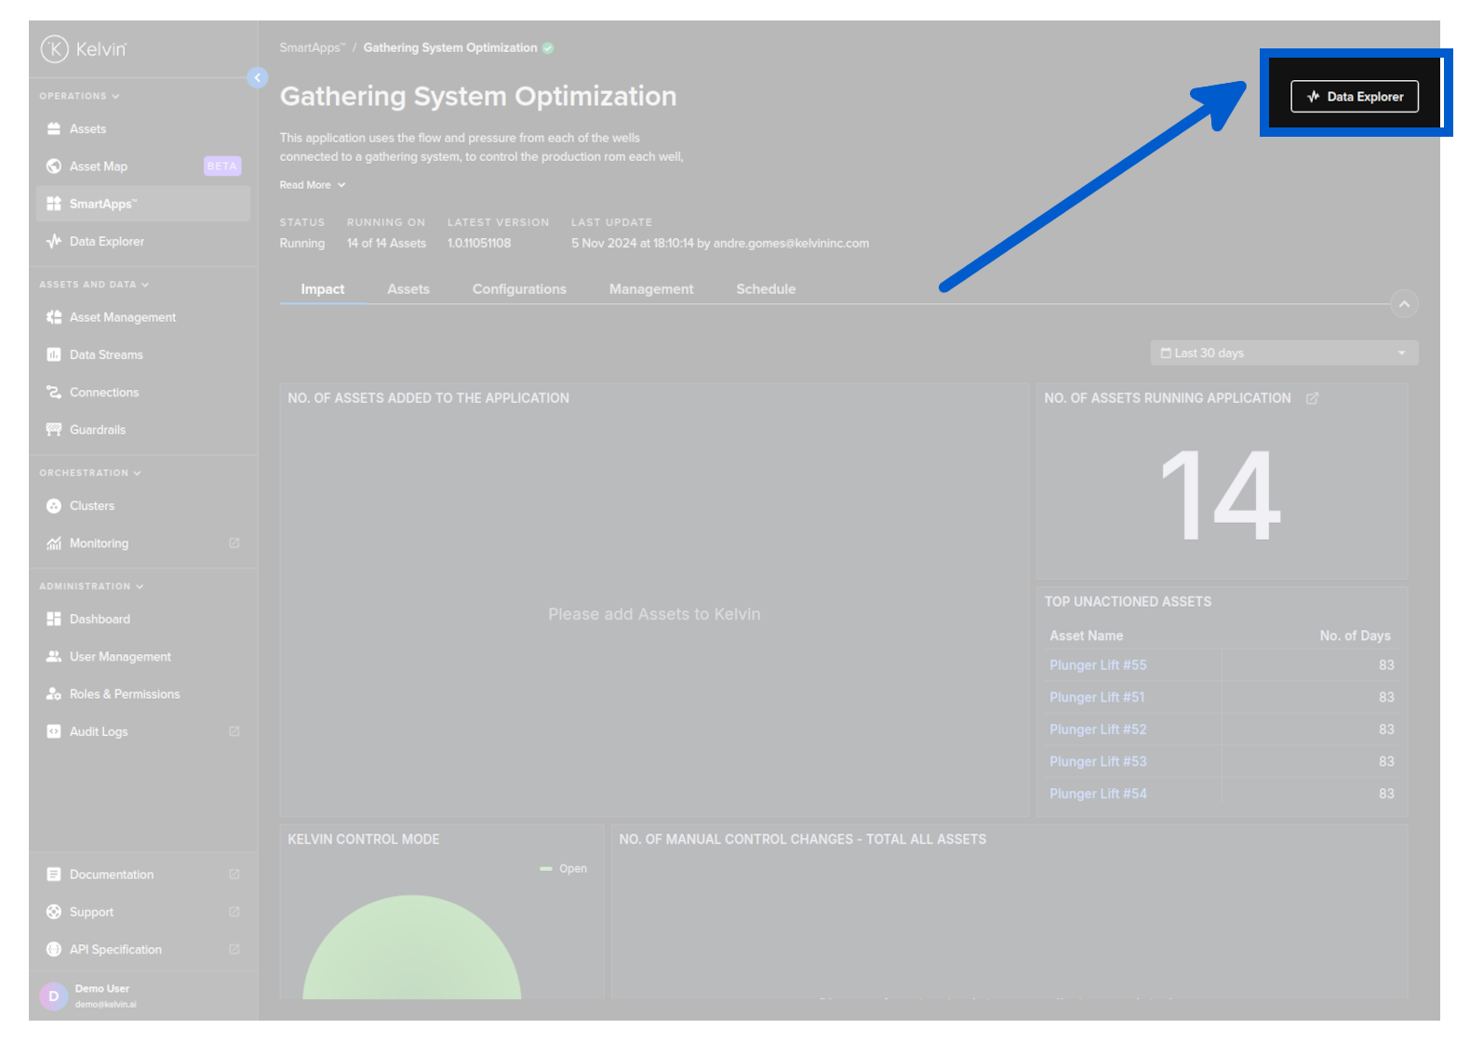Collapse the Operations section

[x=79, y=96]
